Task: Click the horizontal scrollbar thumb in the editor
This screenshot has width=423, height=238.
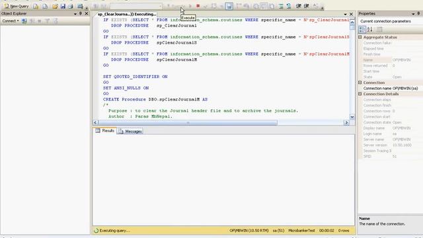Action: click(188, 122)
